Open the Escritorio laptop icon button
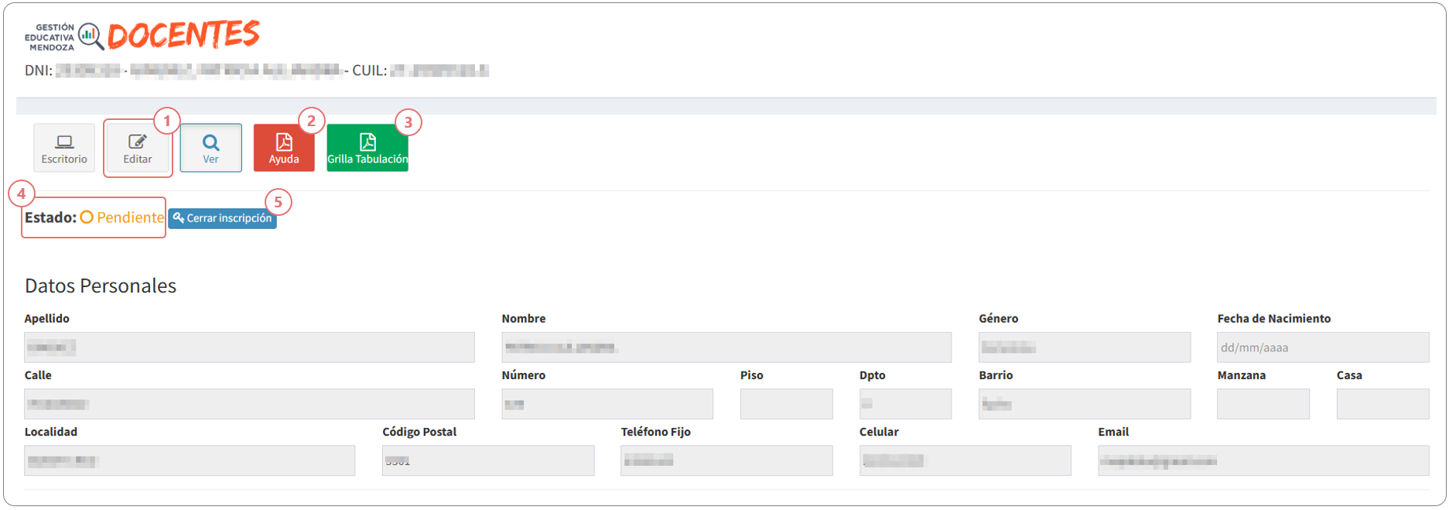Viewport: 1449px width, 510px height. [x=64, y=147]
